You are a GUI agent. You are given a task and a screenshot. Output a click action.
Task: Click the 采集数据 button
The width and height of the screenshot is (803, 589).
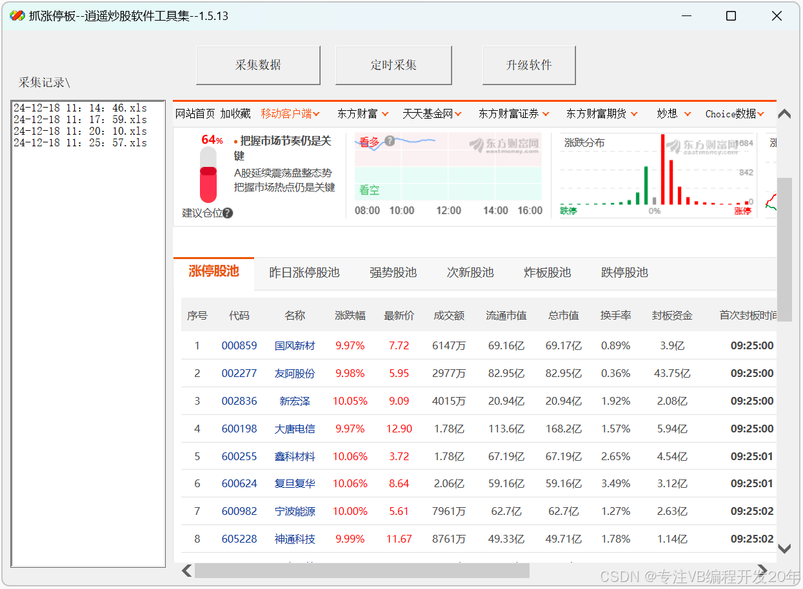pyautogui.click(x=258, y=65)
